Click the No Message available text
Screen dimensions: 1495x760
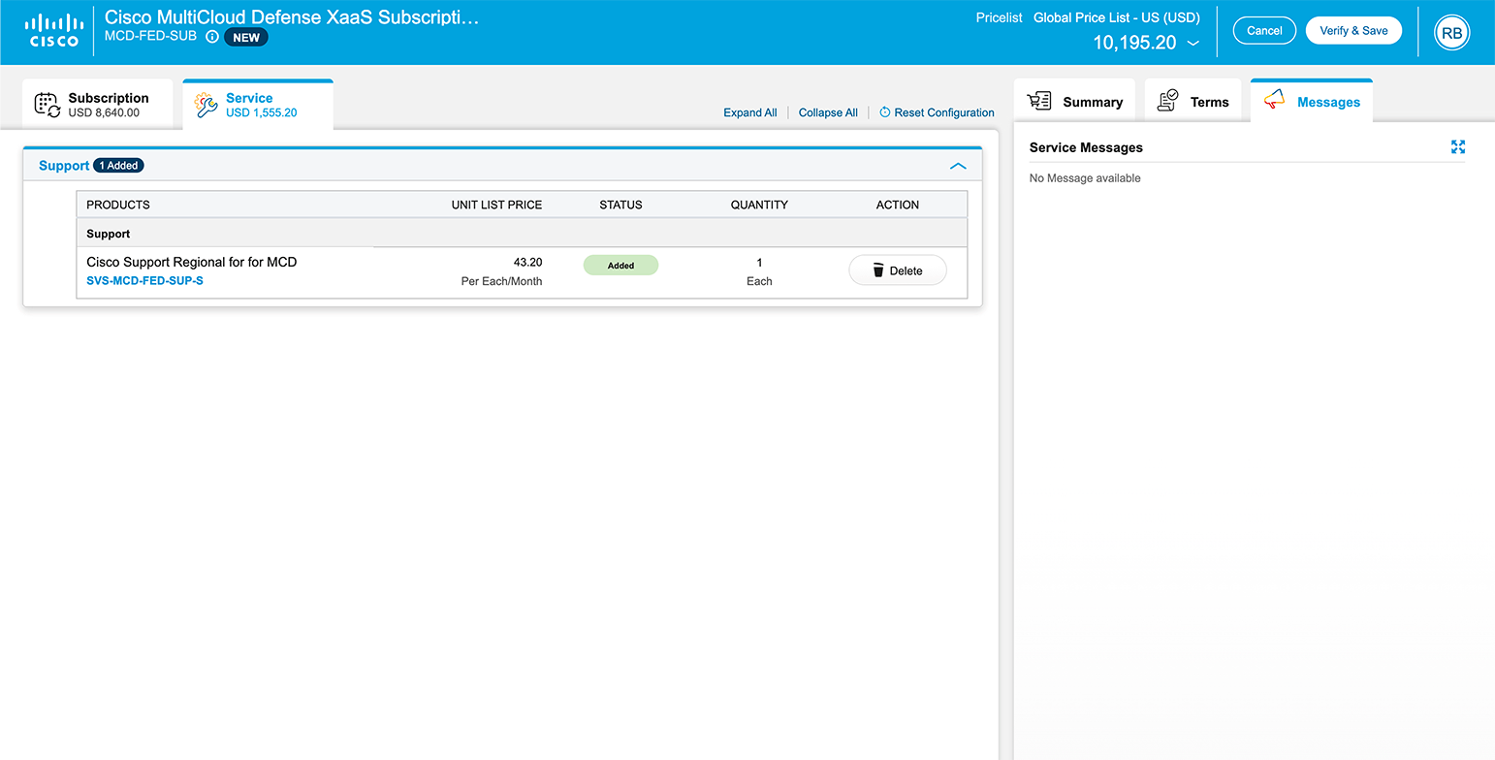pos(1085,178)
